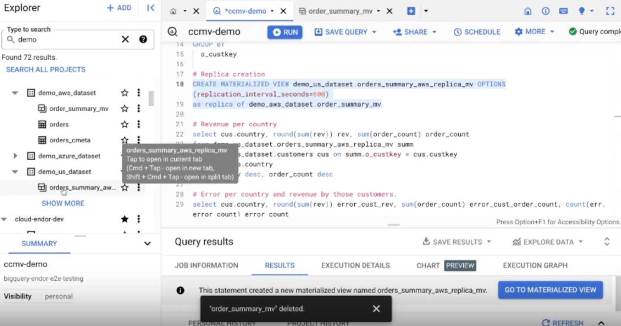
Task: Open order_summary_mv tab dropdown arrow
Action: click(378, 11)
